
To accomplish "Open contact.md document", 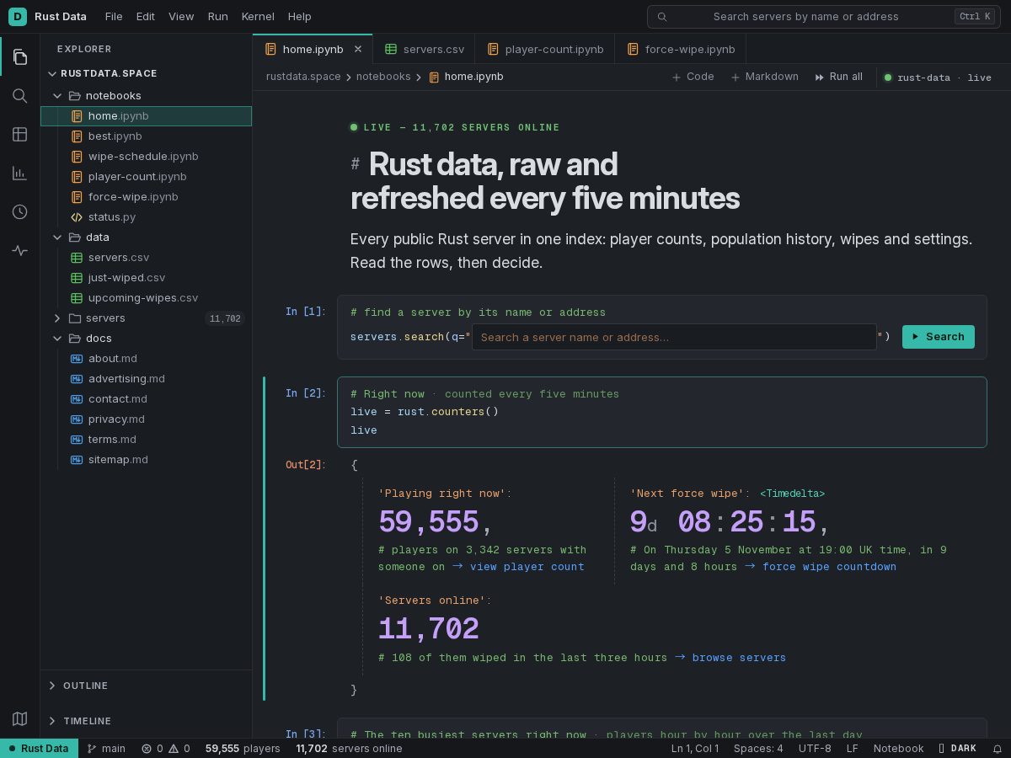I will [147, 398].
